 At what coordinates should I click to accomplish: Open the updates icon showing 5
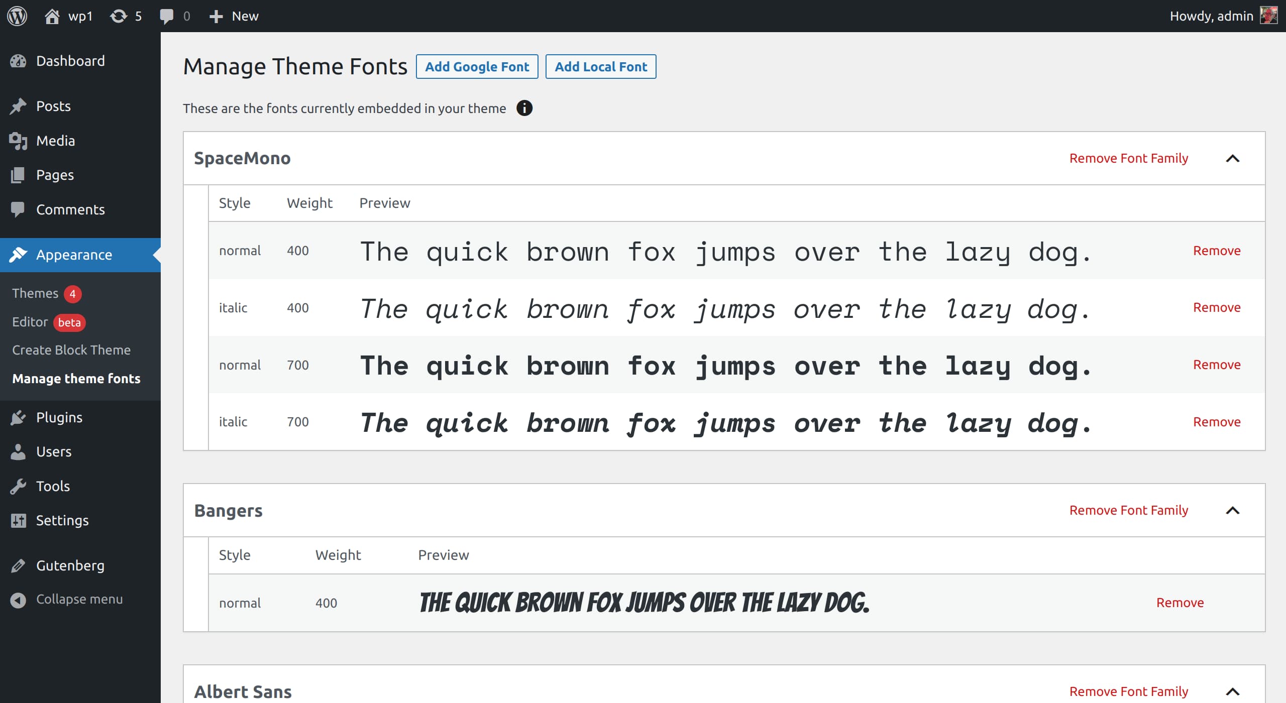(119, 16)
